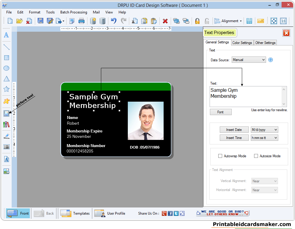The image size is (295, 229).
Task: Cut selection using the scissors icon
Action: click(x=135, y=21)
